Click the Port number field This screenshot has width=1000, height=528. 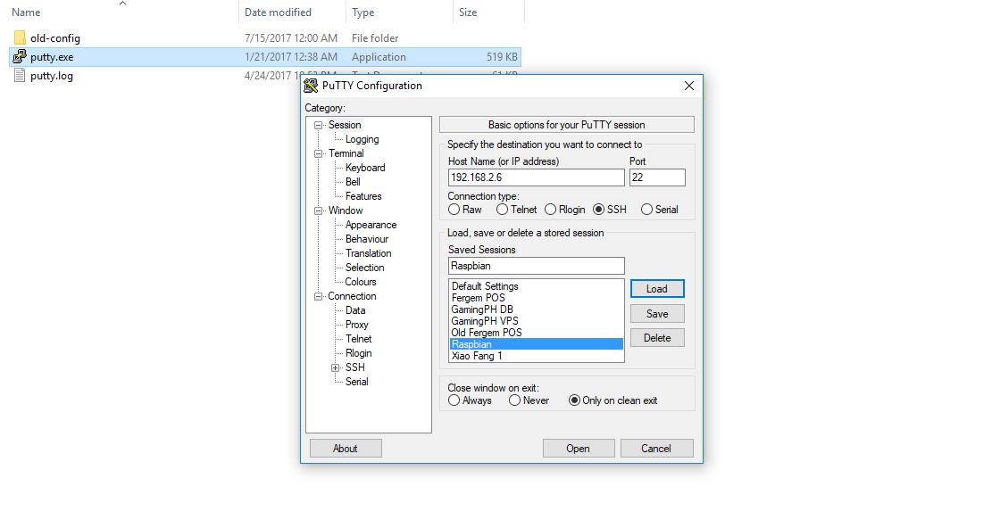(657, 177)
